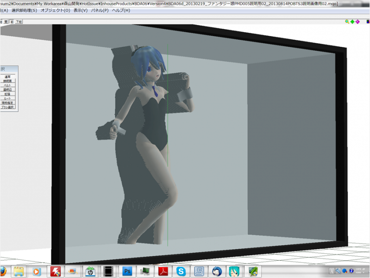This screenshot has height=278, width=370.
Task: Click the IME 'A' input mode icon
Action: click(332, 271)
